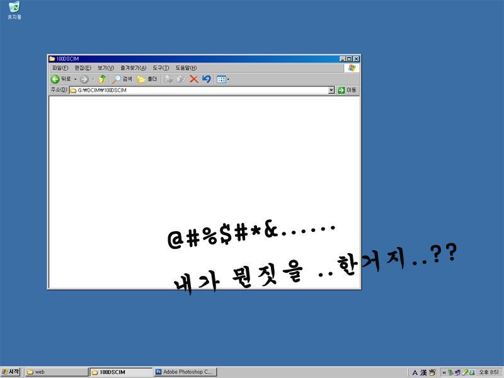
Task: Click the network computers tray icon
Action: tap(458, 372)
